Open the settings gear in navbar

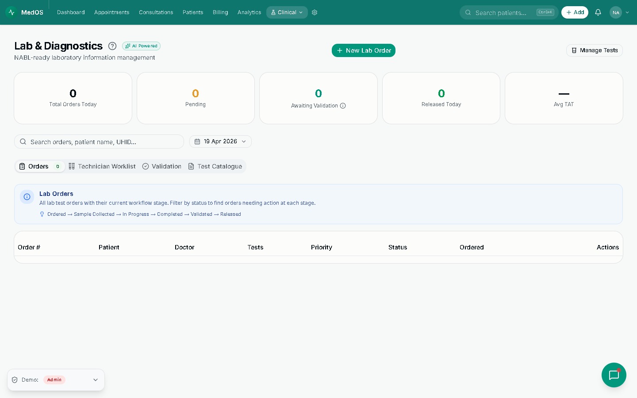tap(315, 12)
